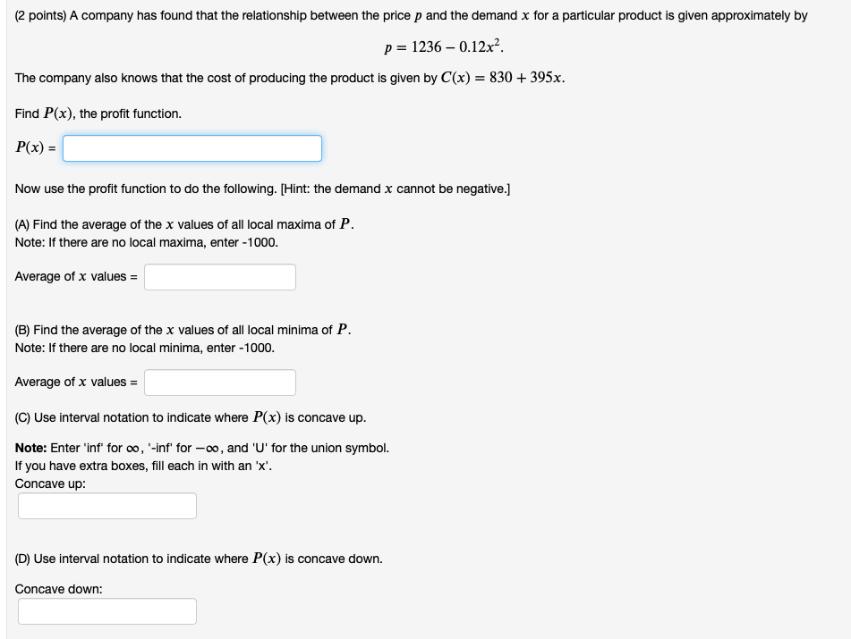Image resolution: width=851 pixels, height=639 pixels.
Task: Click the local minima average answer field
Action: pyautogui.click(x=219, y=382)
